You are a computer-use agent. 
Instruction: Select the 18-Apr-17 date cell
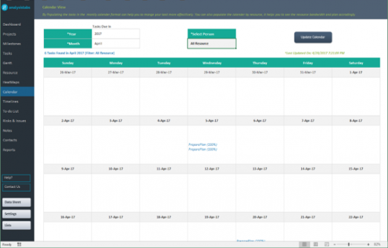click(164, 217)
